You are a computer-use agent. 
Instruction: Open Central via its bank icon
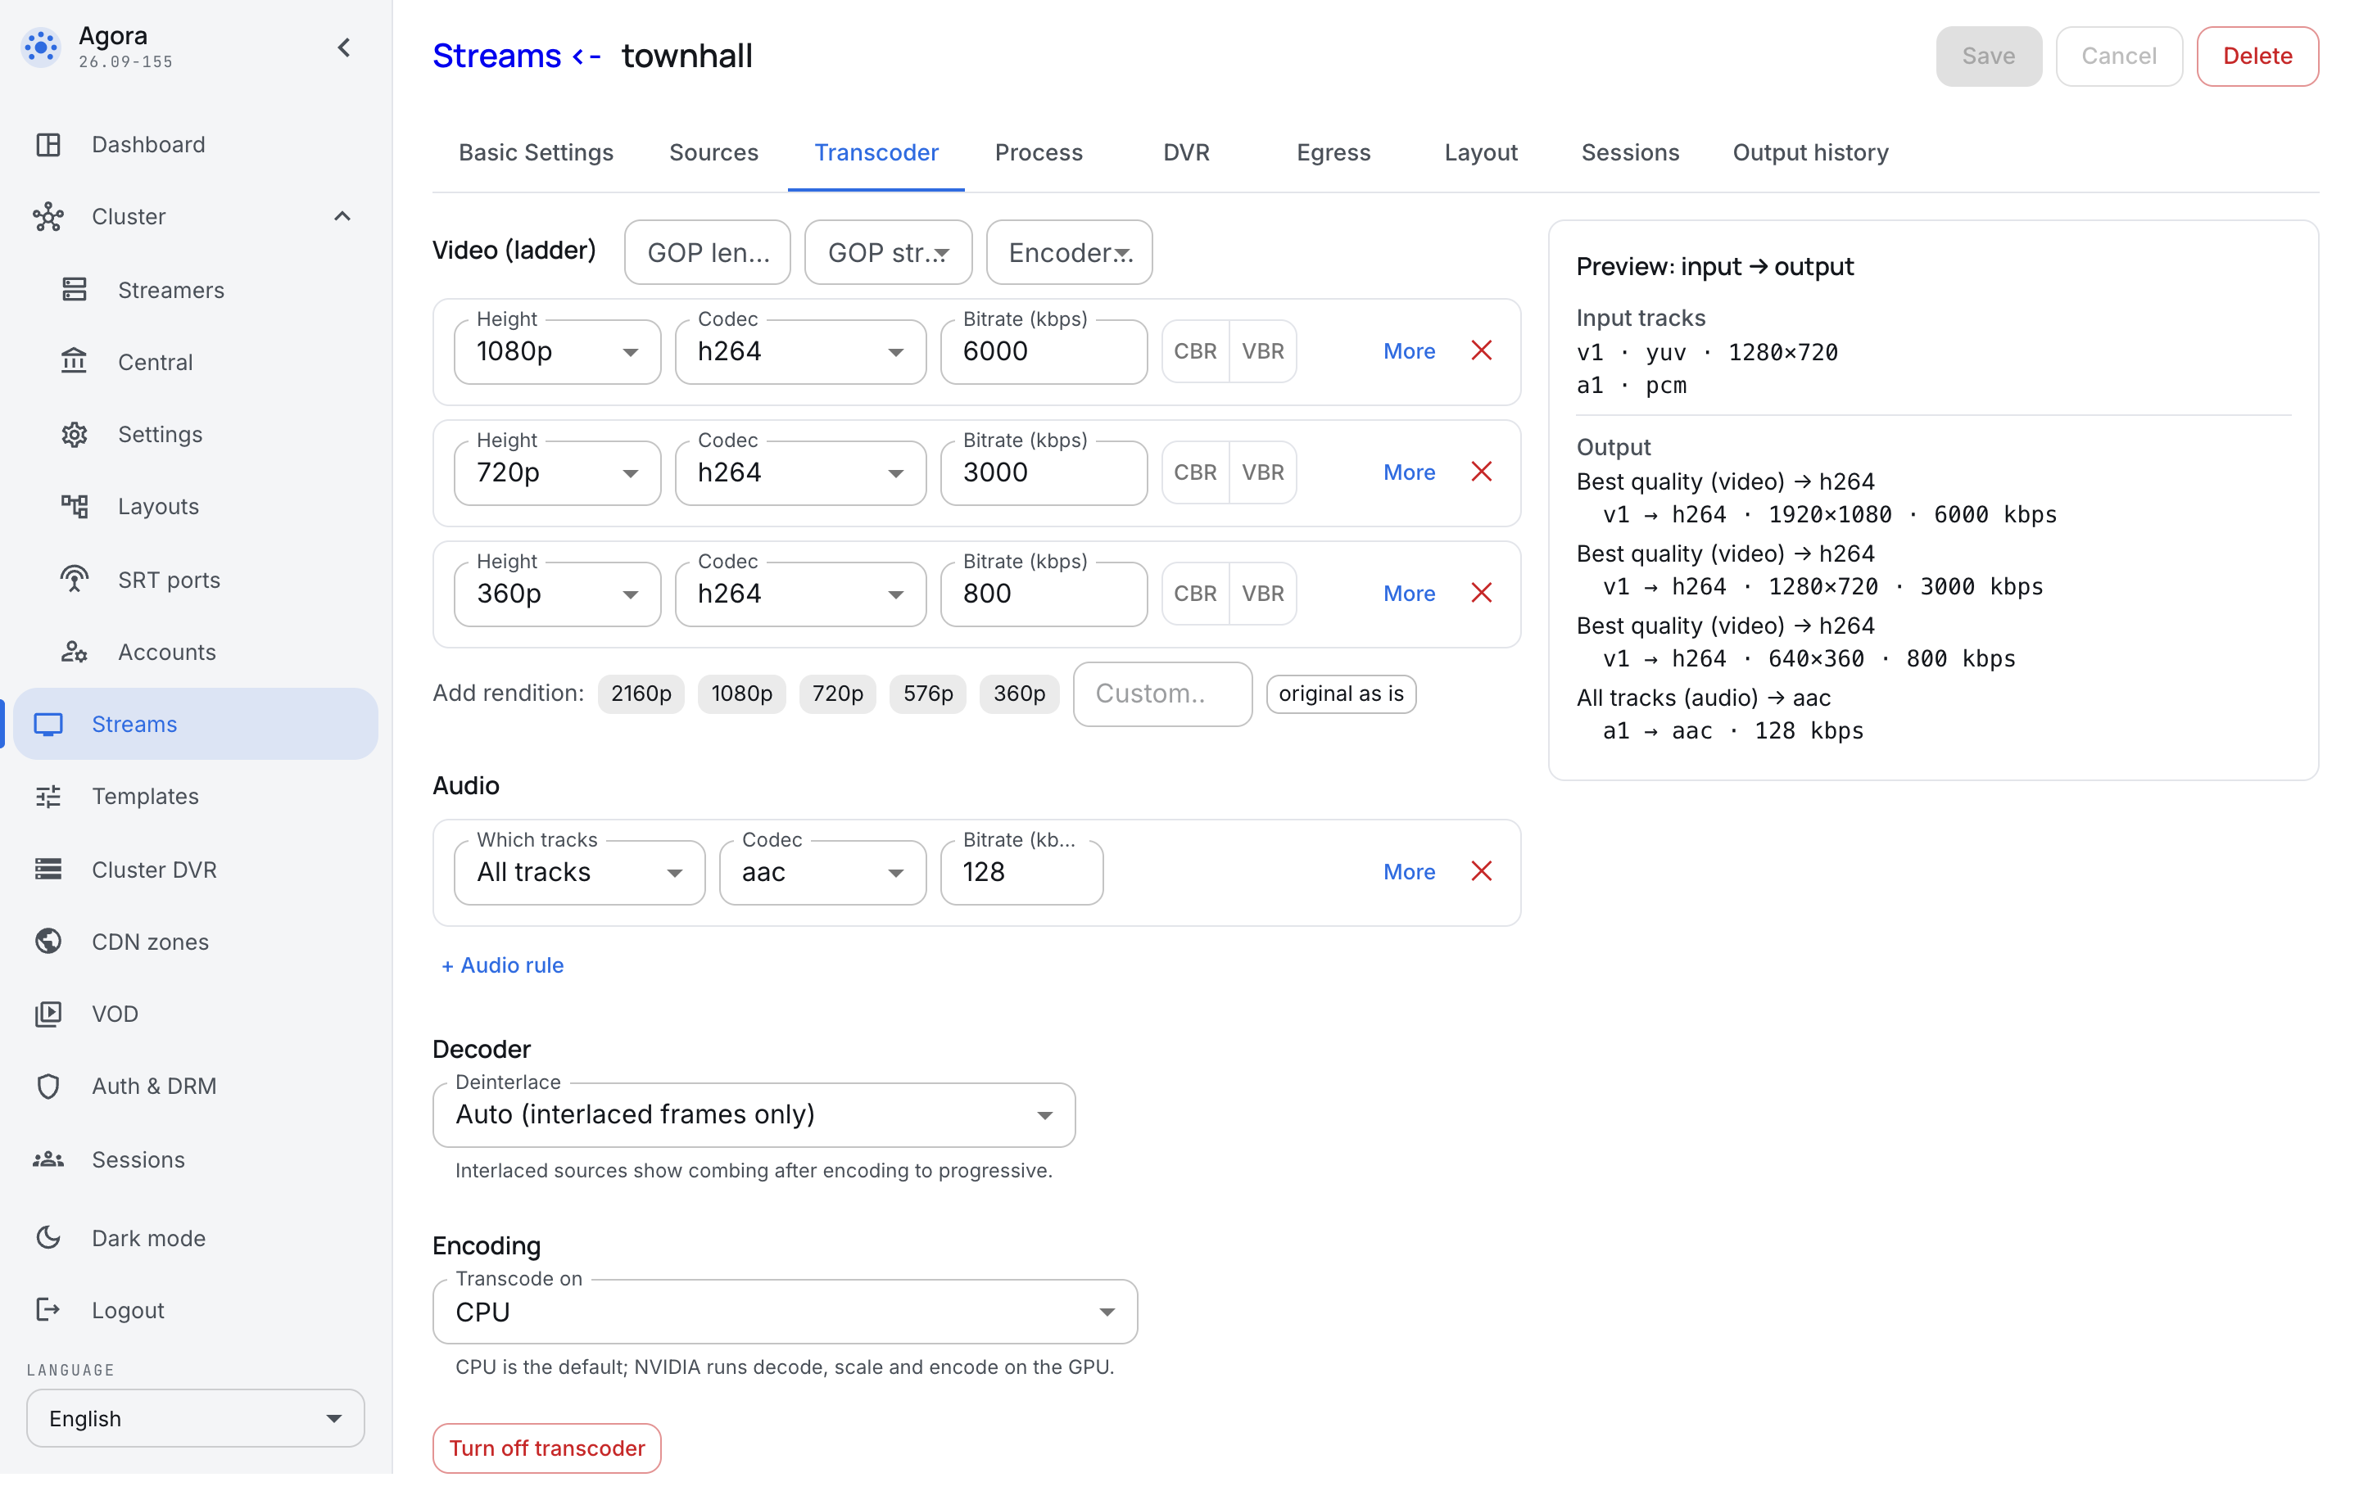pyautogui.click(x=75, y=361)
